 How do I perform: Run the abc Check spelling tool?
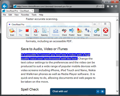pyautogui.click(x=64, y=31)
